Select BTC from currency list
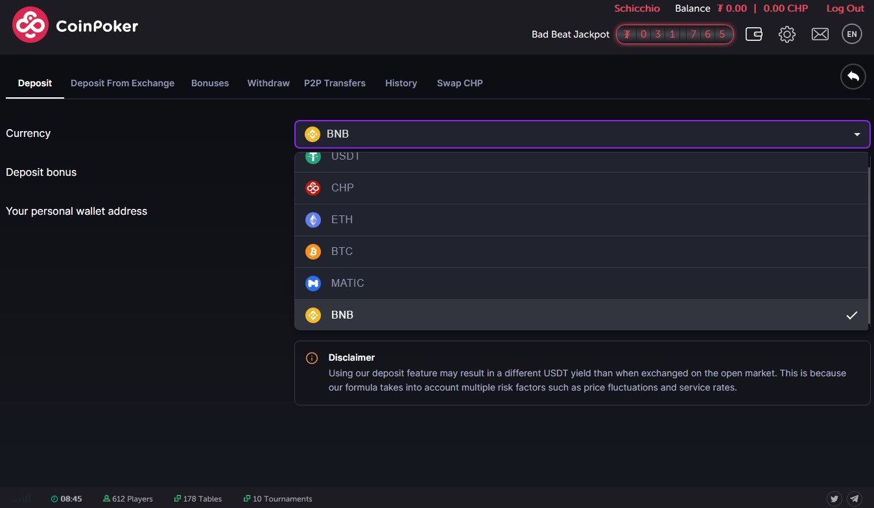The width and height of the screenshot is (874, 508). coord(582,252)
